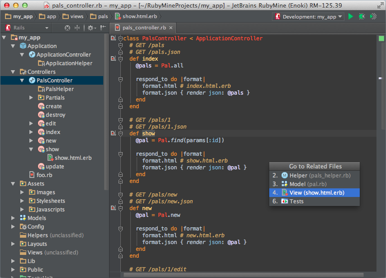386x278 pixels.
Task: Start debugging with the green bug icon
Action: tap(362, 16)
